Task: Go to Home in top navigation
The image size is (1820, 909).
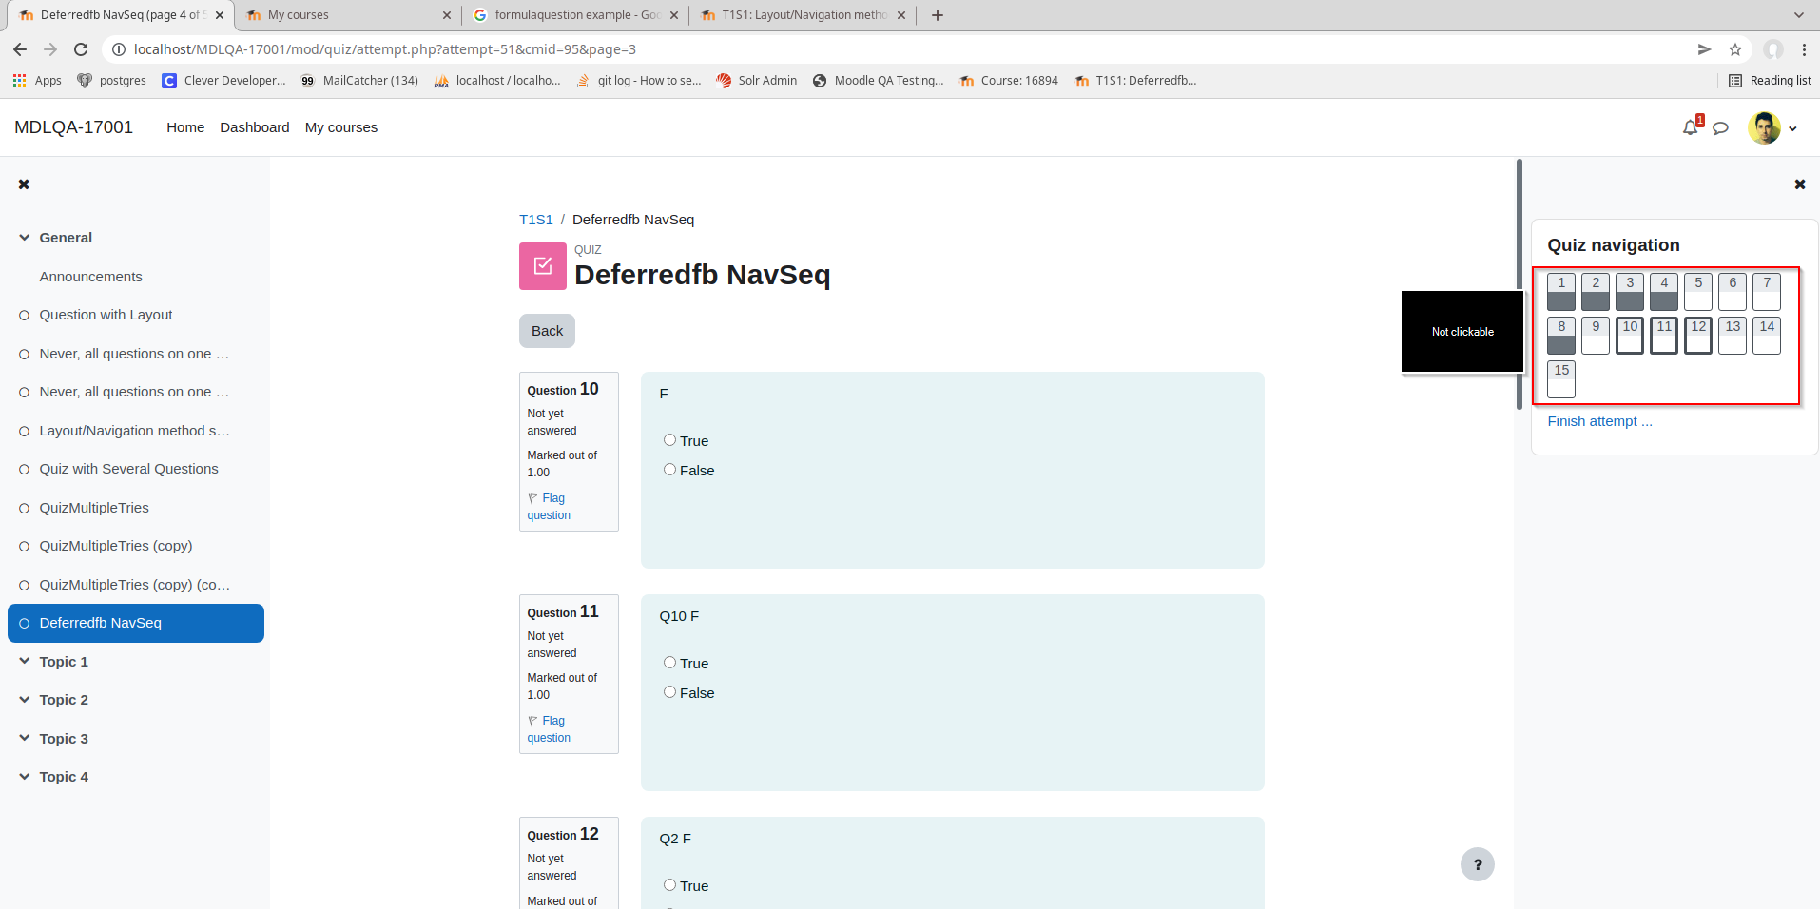Action: pos(185,127)
